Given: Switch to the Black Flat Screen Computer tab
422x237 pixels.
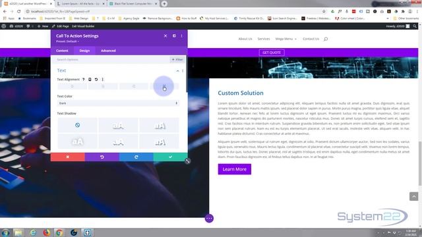Looking at the screenshot, I should click(133, 4).
